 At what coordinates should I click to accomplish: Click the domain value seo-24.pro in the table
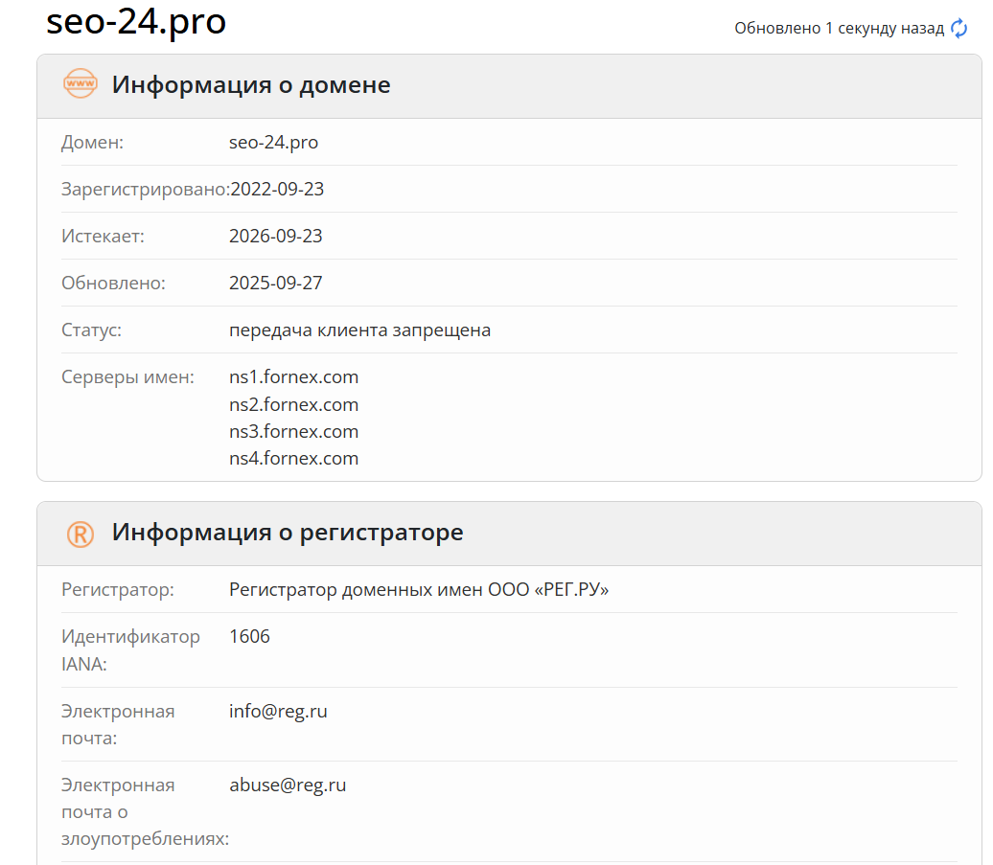pyautogui.click(x=273, y=143)
